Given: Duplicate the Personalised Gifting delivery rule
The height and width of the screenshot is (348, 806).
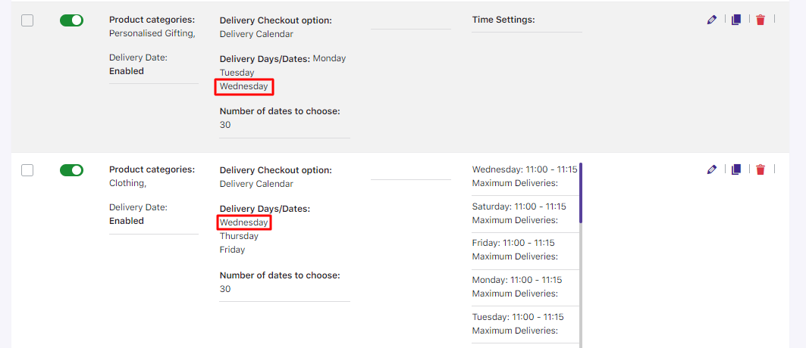Looking at the screenshot, I should point(735,20).
